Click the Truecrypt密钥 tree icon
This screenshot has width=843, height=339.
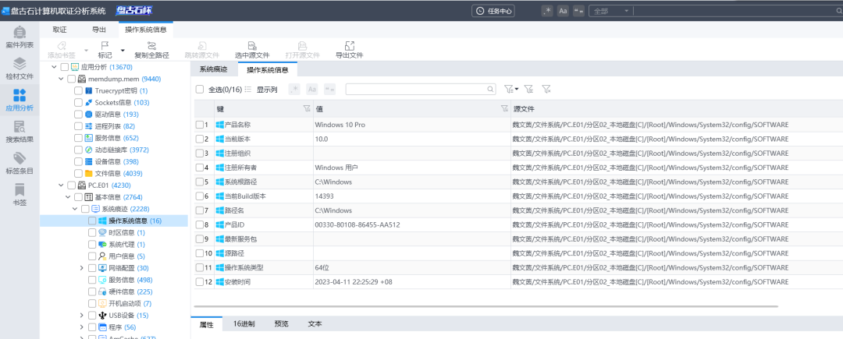point(89,90)
